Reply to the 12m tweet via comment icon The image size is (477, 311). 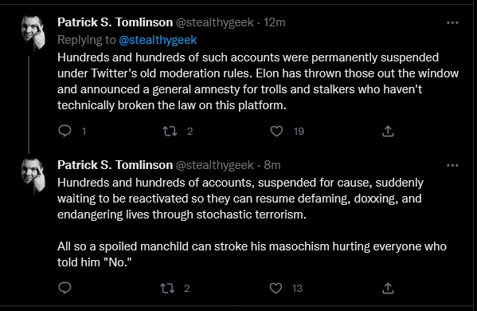tap(65, 131)
